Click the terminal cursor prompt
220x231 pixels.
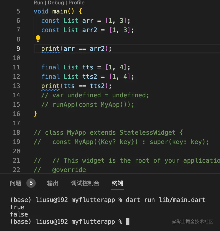click(128, 222)
